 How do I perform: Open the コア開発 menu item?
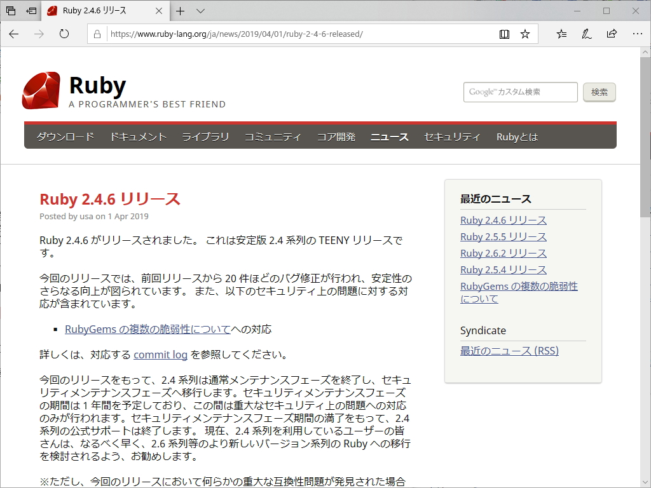[x=336, y=137]
